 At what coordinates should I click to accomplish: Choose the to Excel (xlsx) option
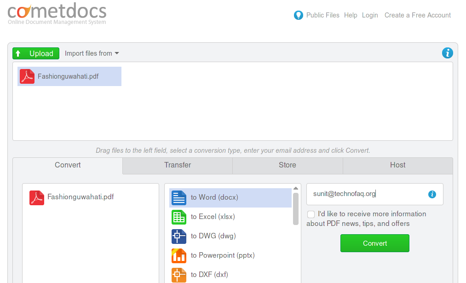pyautogui.click(x=230, y=217)
